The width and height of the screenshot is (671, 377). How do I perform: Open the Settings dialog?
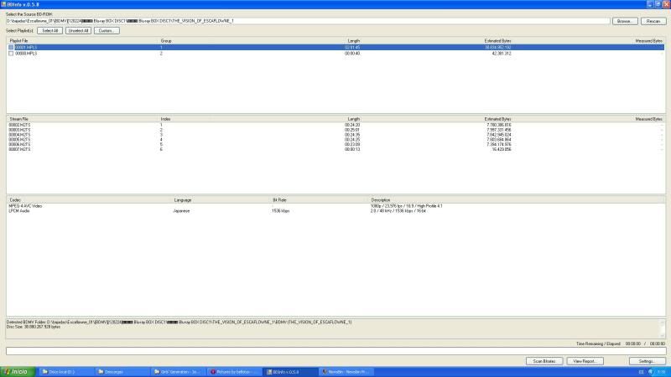point(646,361)
